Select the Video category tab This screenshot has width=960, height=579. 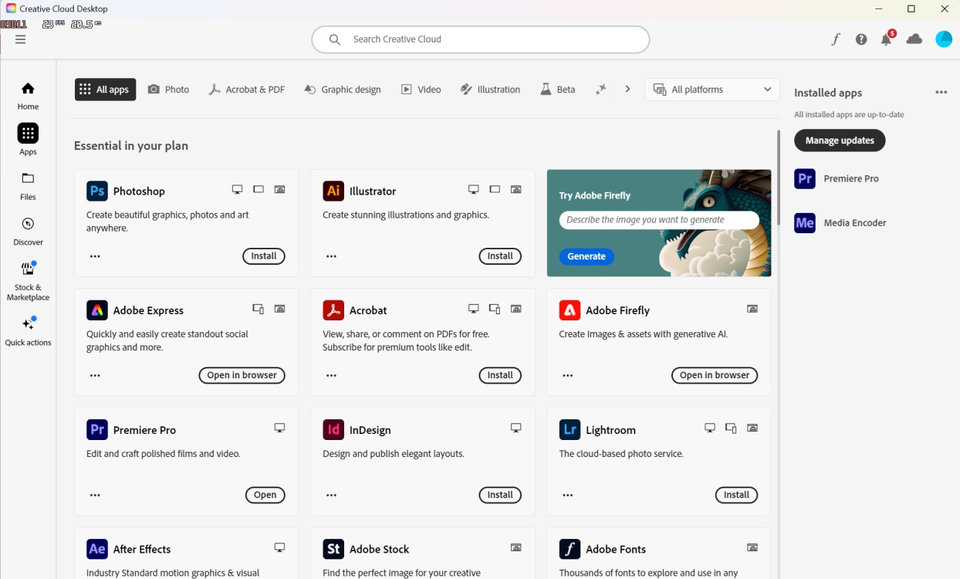[421, 90]
